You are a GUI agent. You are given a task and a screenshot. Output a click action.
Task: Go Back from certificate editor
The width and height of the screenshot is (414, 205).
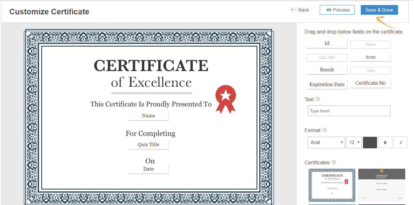click(x=300, y=10)
